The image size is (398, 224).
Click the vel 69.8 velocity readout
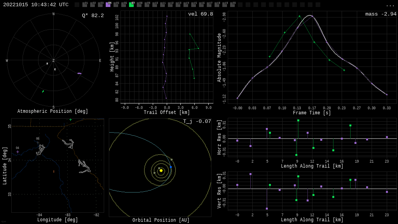(x=201, y=14)
